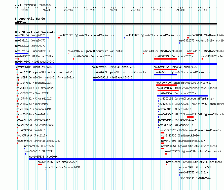The height and width of the screenshot is (190, 224).
Task: Open nsv4199808 (gnomADStructuralVariants) variant
Action: [x=194, y=162]
